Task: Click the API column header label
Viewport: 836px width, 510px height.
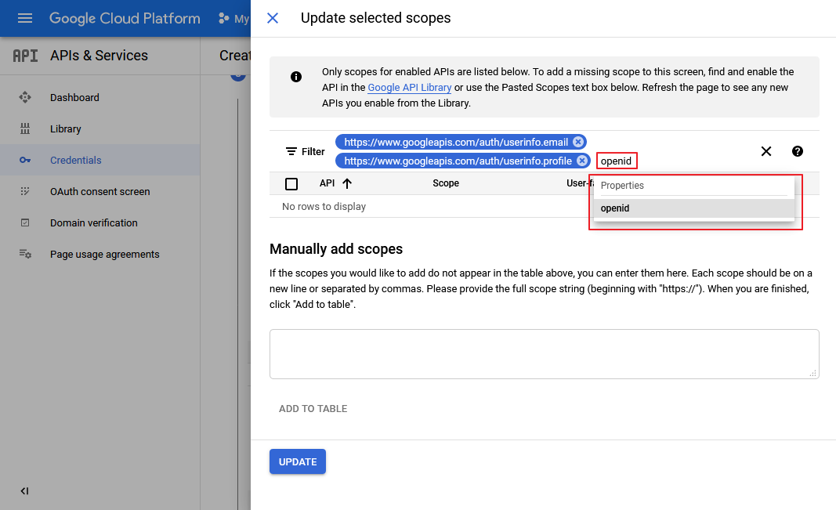Action: (327, 183)
